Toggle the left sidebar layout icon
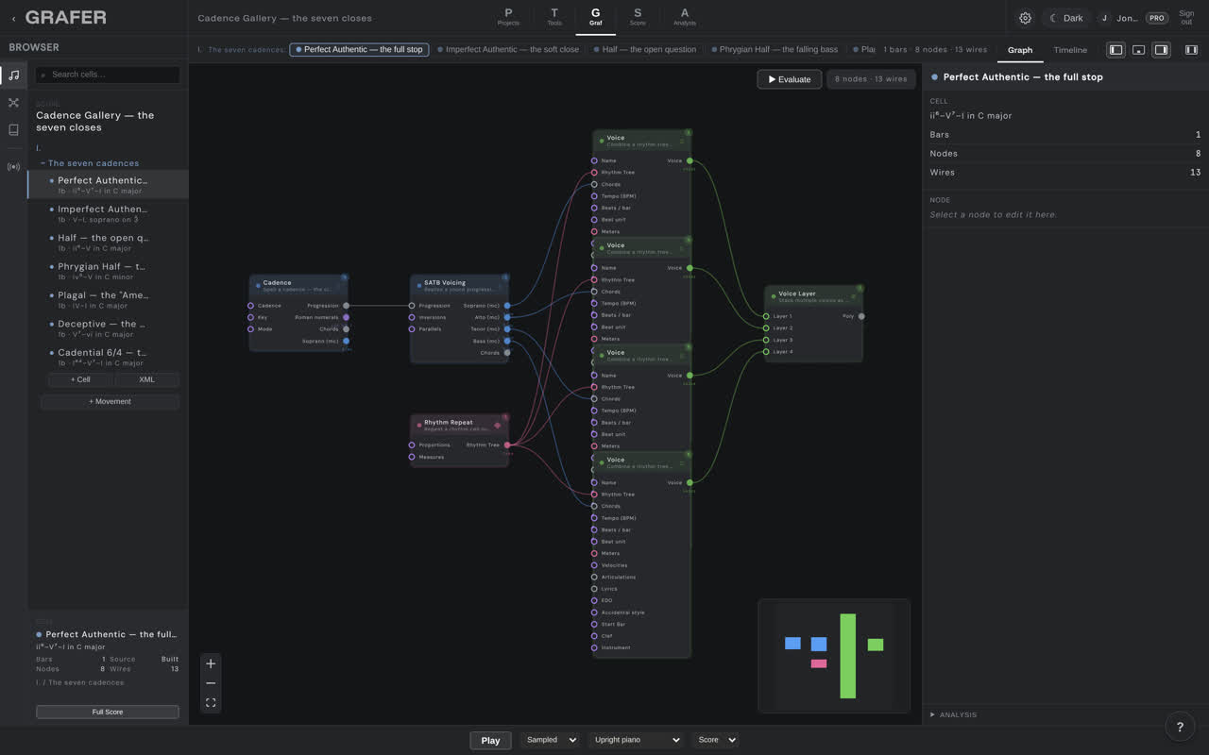 (x=1115, y=50)
